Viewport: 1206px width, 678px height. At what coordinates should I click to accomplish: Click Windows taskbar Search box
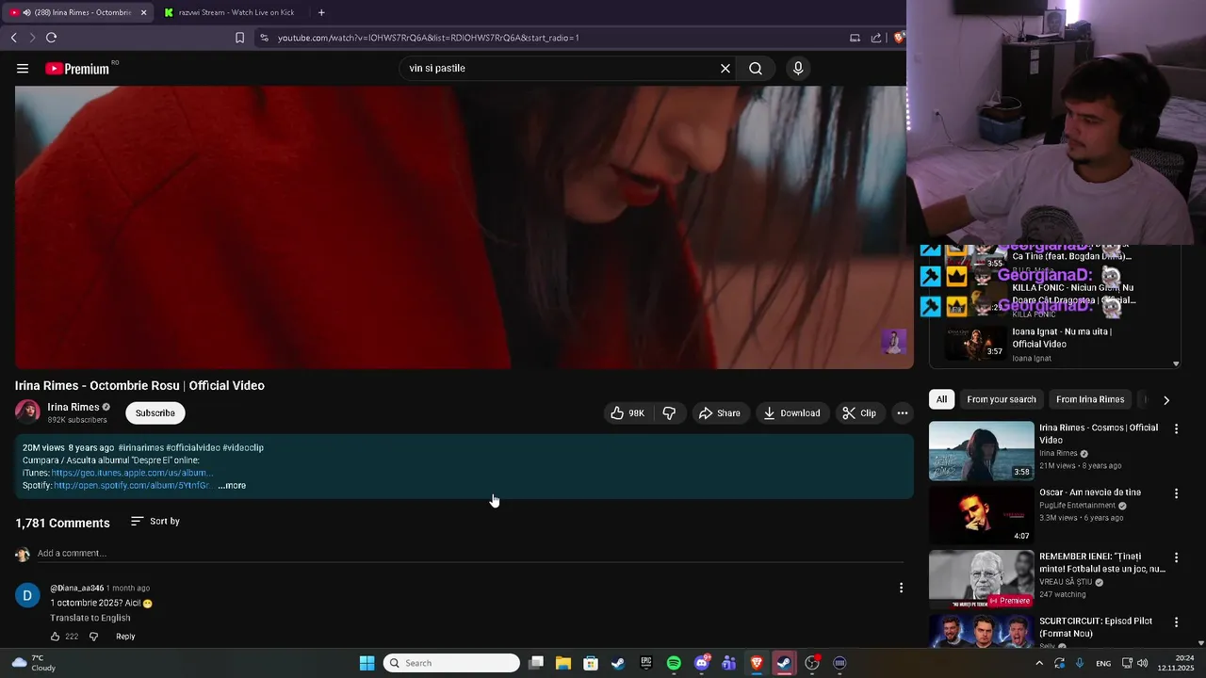[x=452, y=663]
